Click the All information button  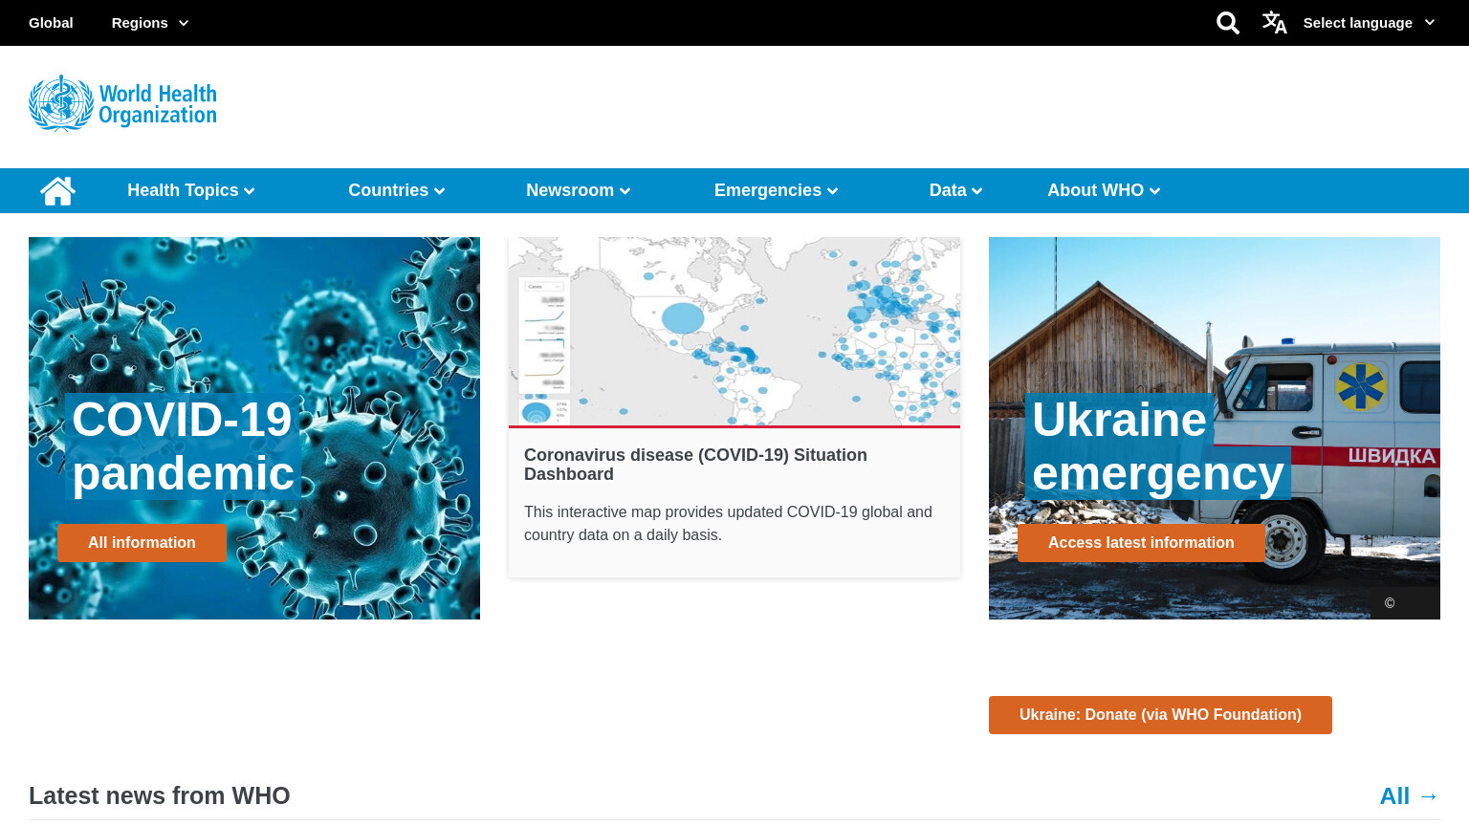142,543
